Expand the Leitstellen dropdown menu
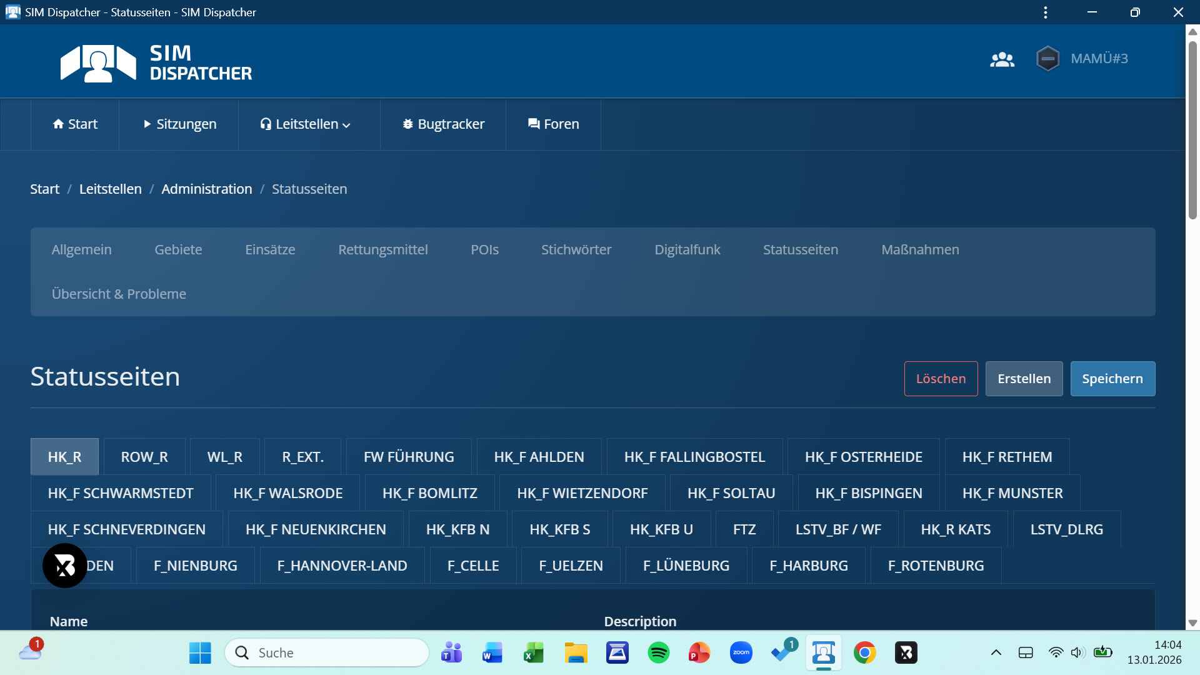 pos(306,124)
